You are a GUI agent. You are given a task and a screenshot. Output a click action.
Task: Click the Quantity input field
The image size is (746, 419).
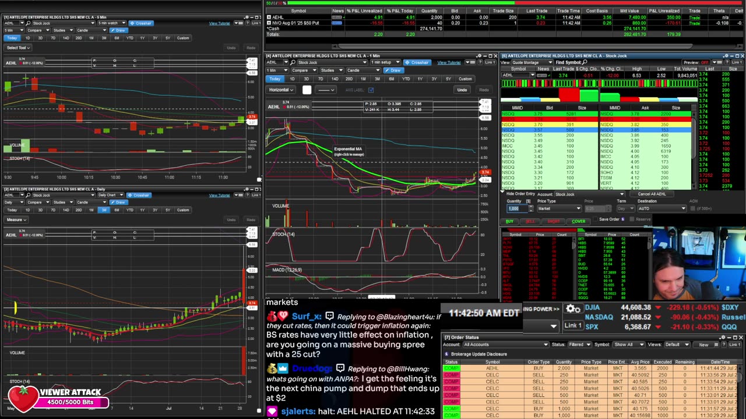pyautogui.click(x=516, y=208)
